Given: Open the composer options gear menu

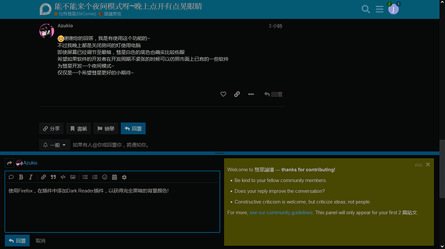Looking at the screenshot, I should (x=124, y=177).
